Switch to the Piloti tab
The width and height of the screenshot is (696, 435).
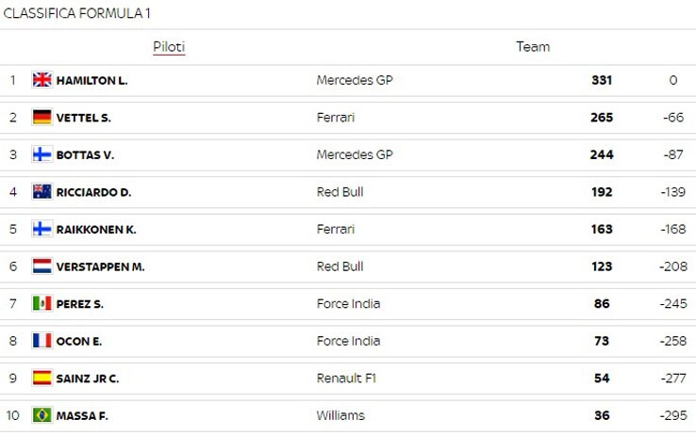click(x=169, y=47)
